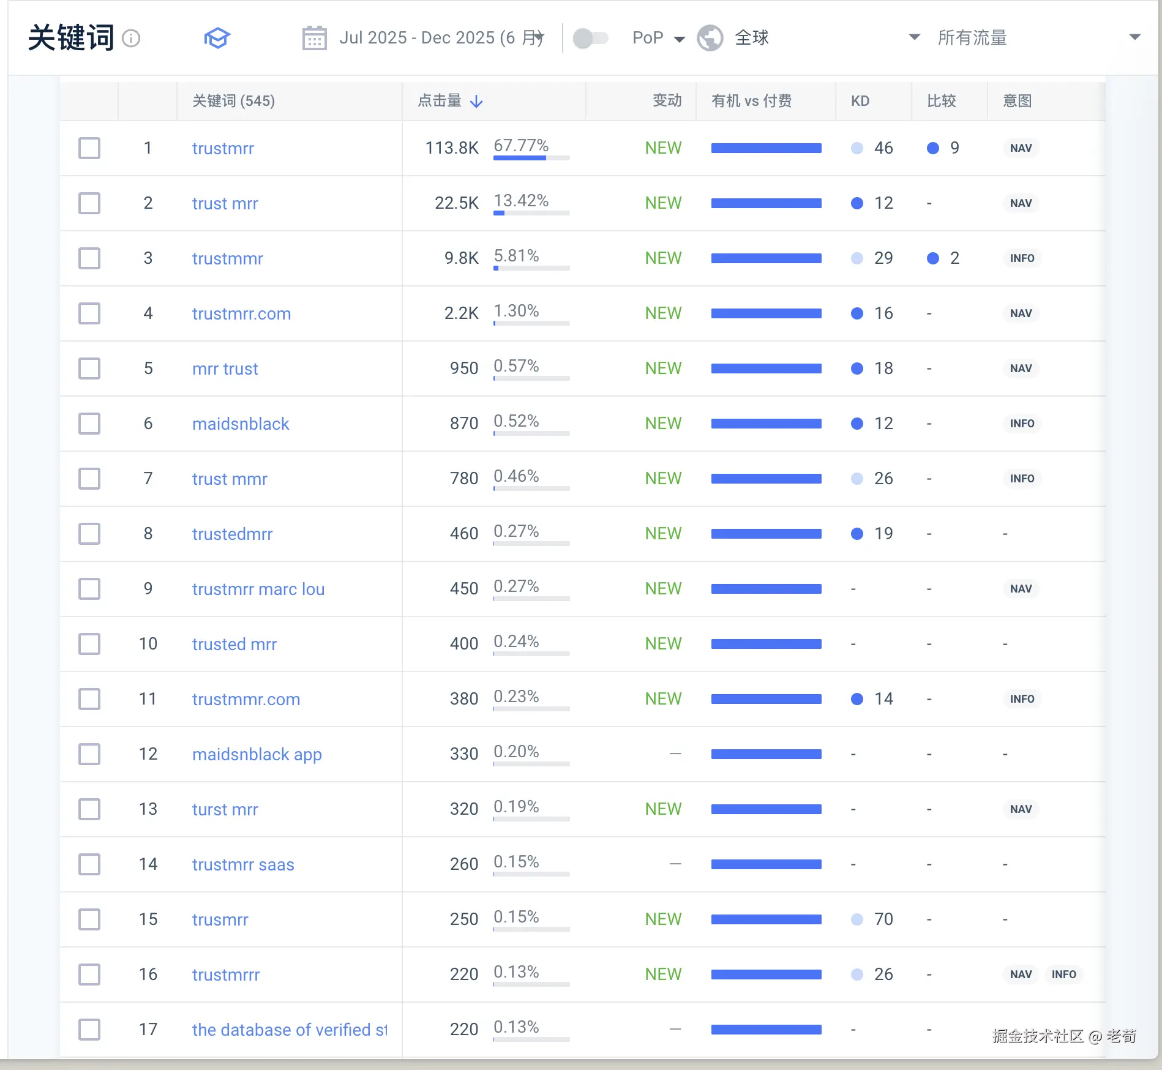The height and width of the screenshot is (1070, 1162).
Task: Click the NAV badge for turst mrr
Action: tap(1021, 809)
